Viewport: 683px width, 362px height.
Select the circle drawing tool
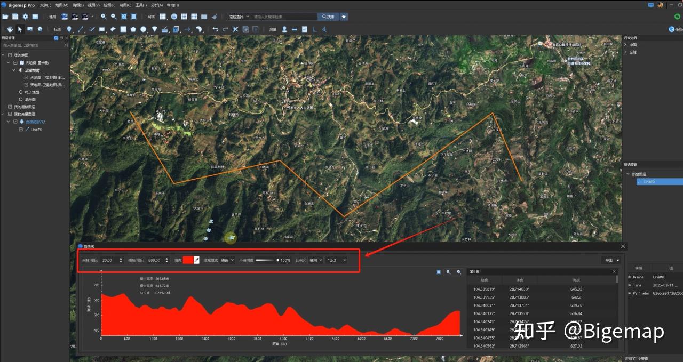[144, 29]
